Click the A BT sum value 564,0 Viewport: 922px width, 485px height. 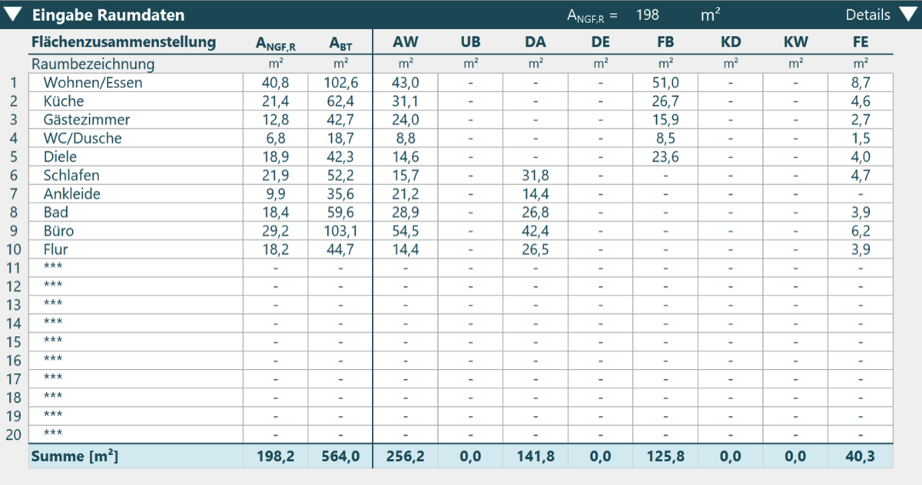click(340, 457)
